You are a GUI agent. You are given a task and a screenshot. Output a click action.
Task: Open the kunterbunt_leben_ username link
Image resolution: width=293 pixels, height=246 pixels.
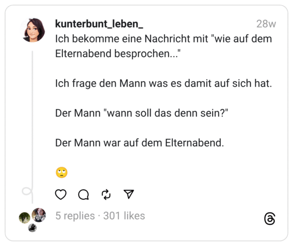pos(99,24)
